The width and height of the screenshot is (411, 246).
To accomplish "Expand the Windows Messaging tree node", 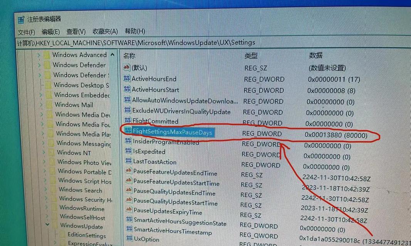I will pos(43,143).
